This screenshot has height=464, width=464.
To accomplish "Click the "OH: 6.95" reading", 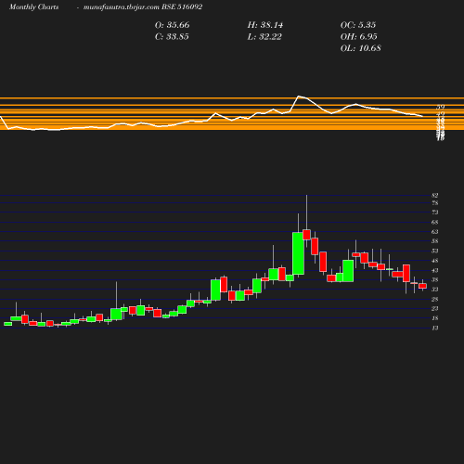I will [x=358, y=37].
